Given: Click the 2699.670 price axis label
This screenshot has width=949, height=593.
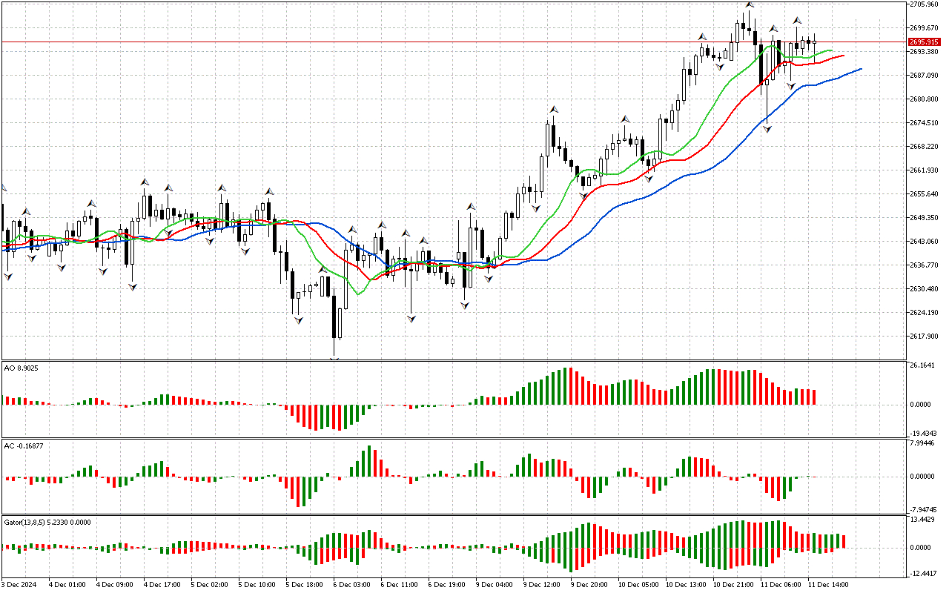Looking at the screenshot, I should (x=924, y=28).
